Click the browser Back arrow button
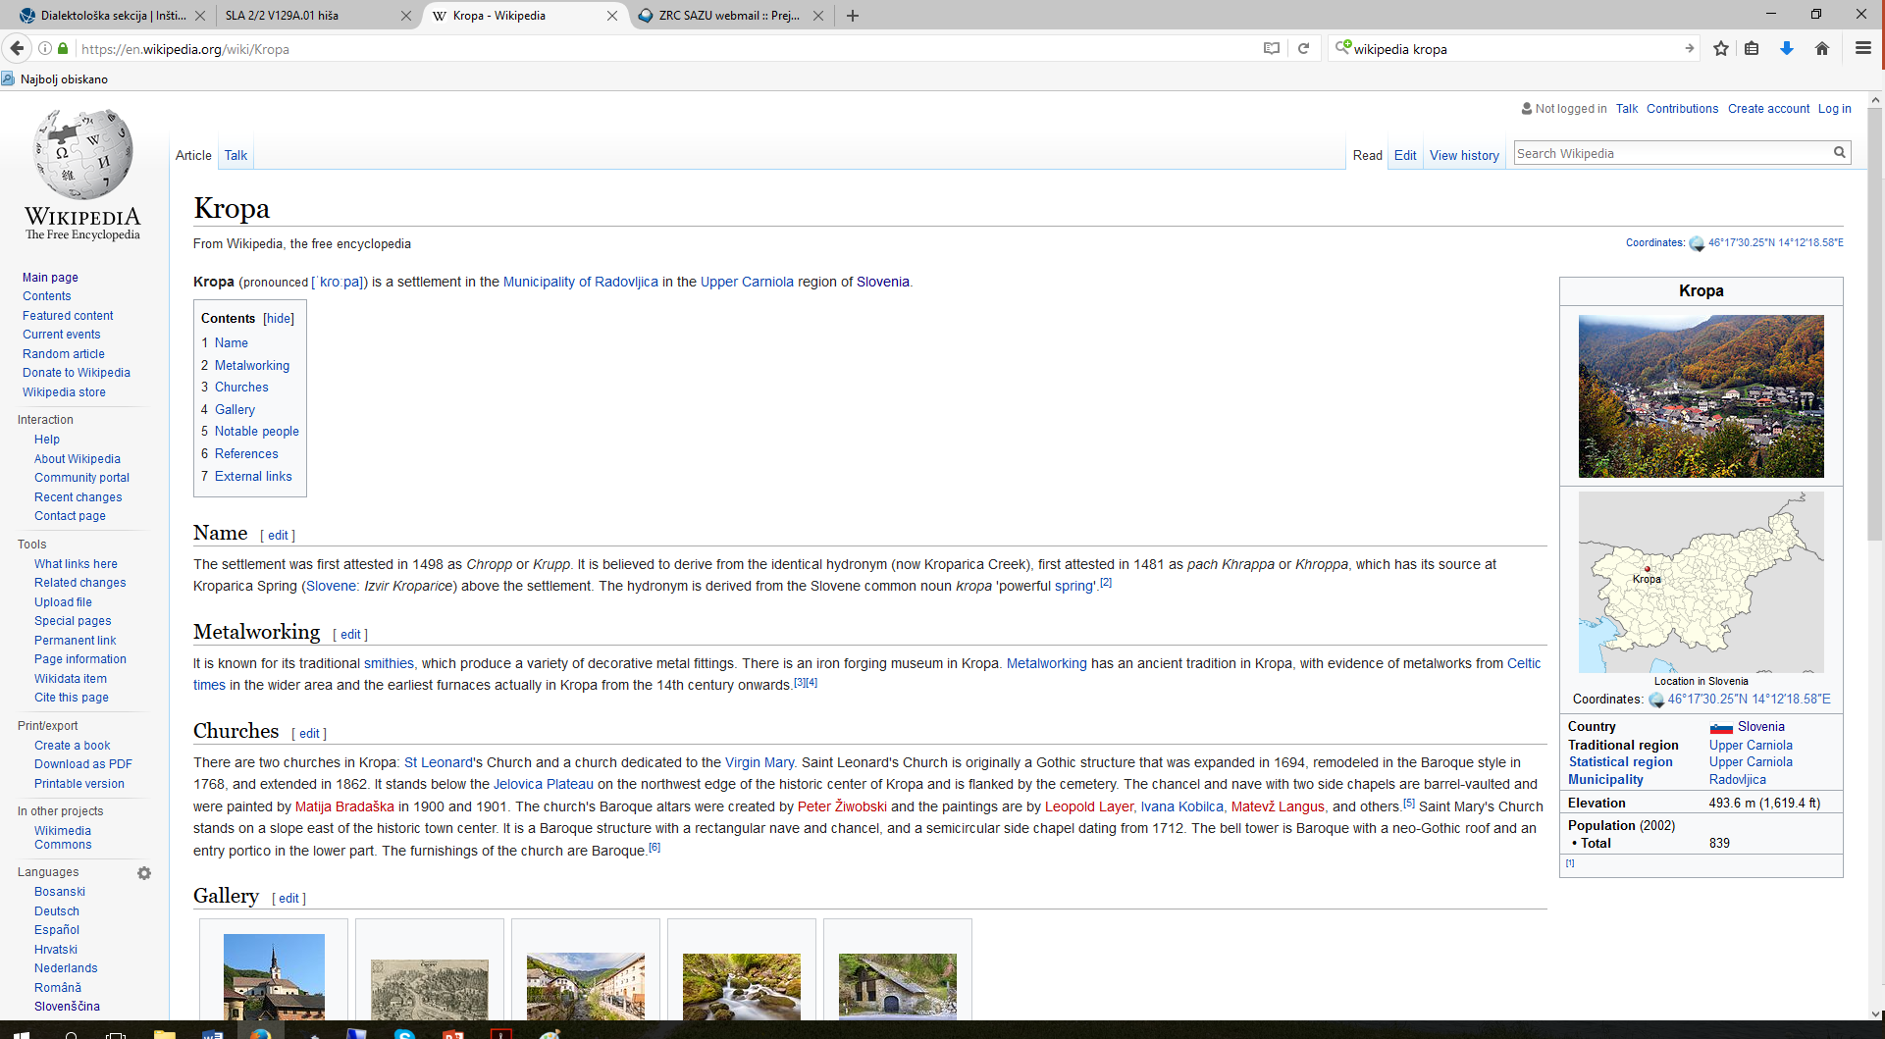This screenshot has width=1885, height=1039. click(x=17, y=48)
